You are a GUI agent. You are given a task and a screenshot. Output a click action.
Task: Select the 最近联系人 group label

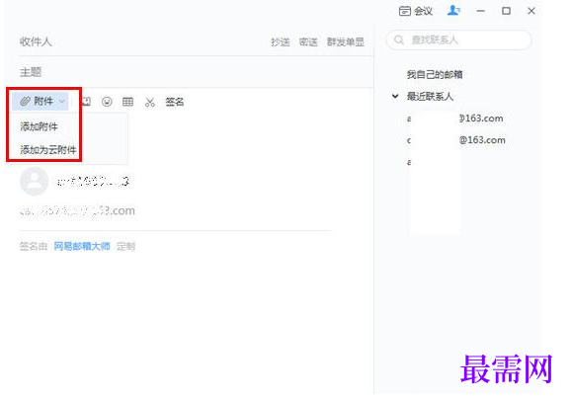pos(430,97)
